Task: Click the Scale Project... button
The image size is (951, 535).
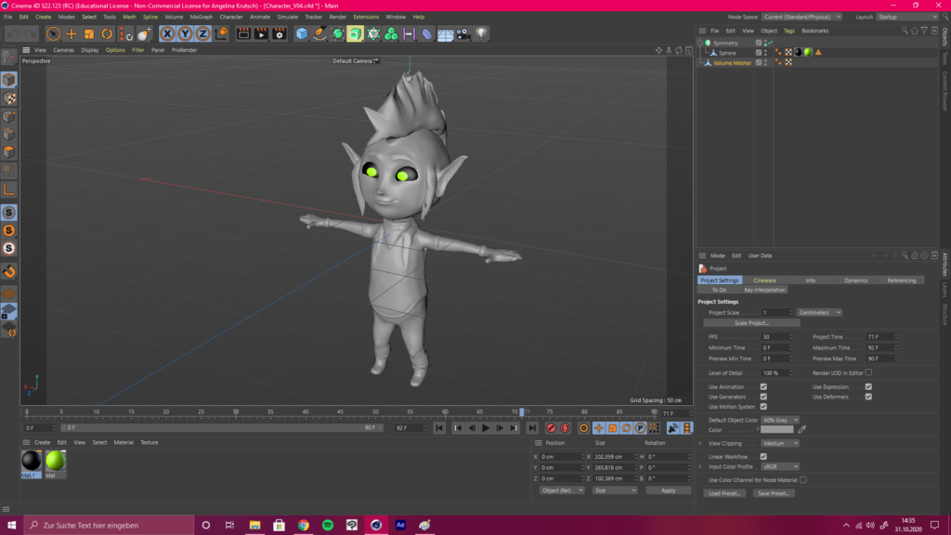Action: [x=752, y=323]
